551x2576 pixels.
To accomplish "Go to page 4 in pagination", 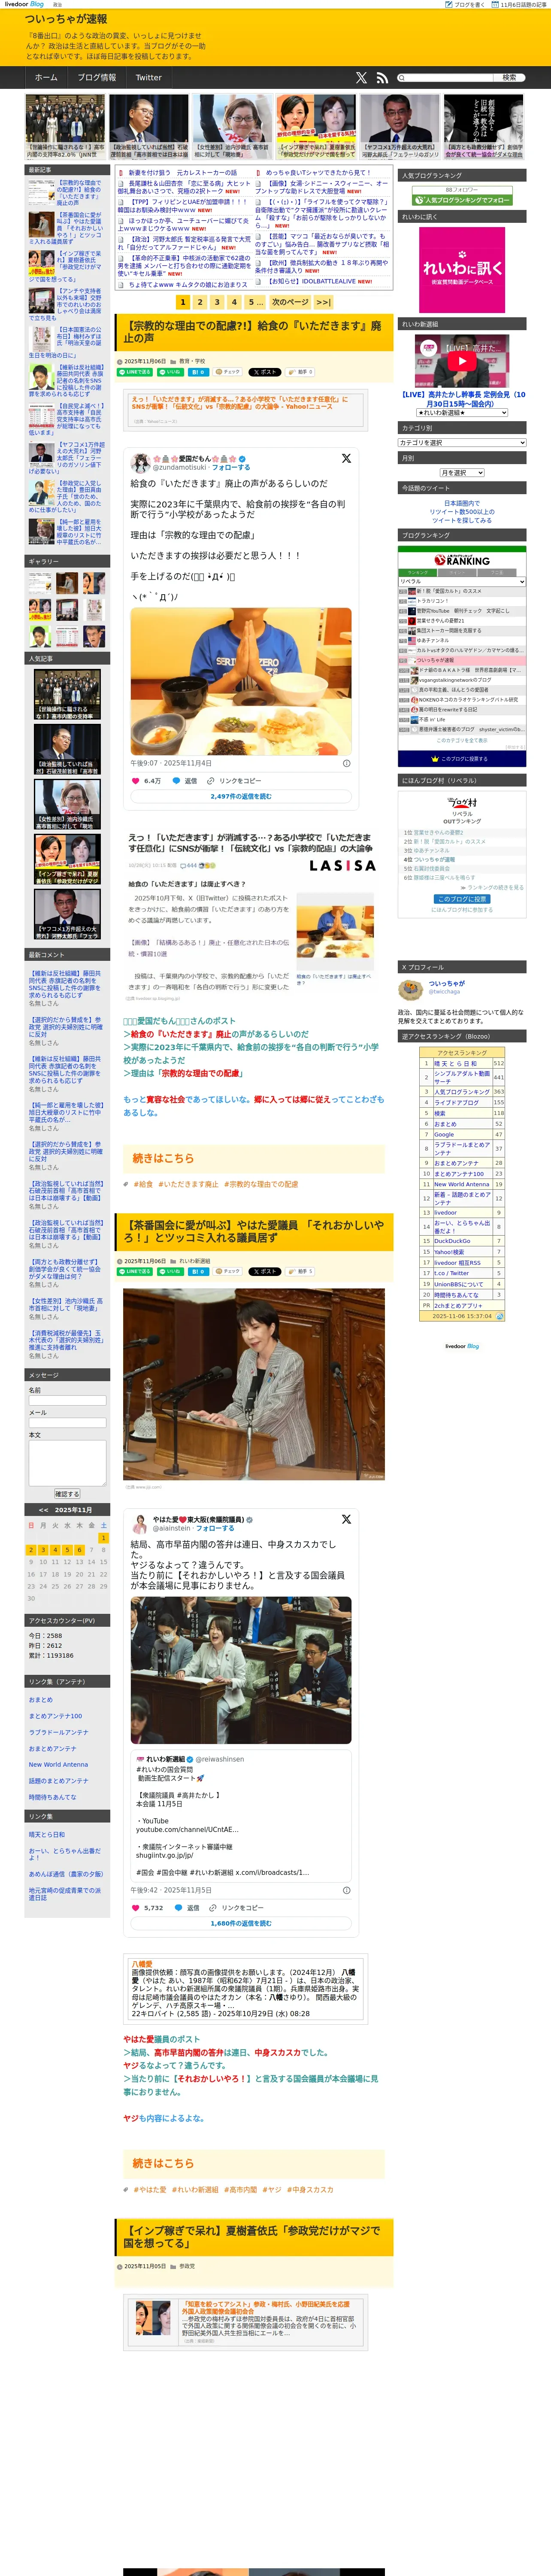I will [234, 302].
